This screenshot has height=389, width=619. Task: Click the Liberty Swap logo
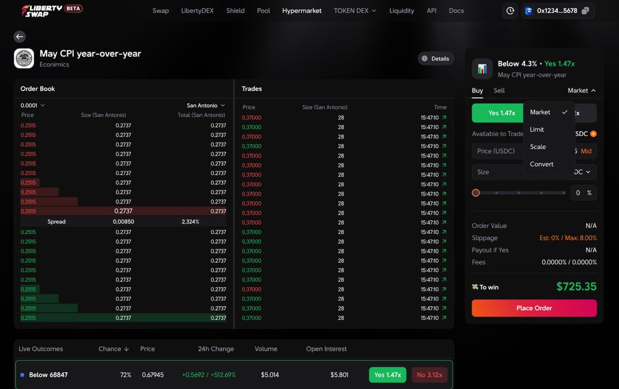coord(41,10)
